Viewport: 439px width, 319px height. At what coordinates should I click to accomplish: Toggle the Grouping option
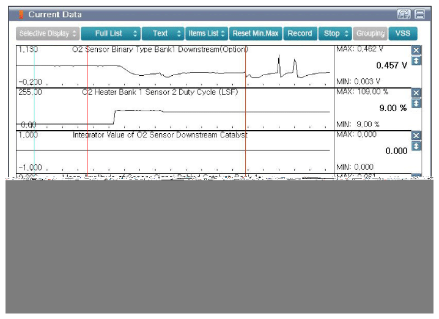pos(371,34)
